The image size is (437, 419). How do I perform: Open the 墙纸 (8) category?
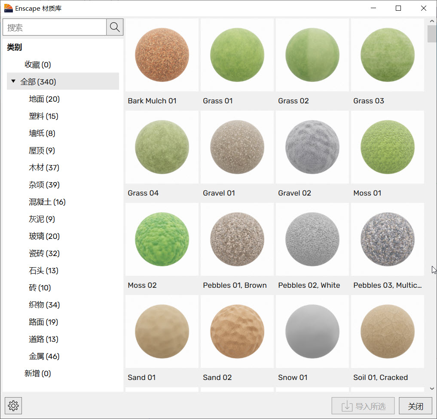(x=42, y=133)
